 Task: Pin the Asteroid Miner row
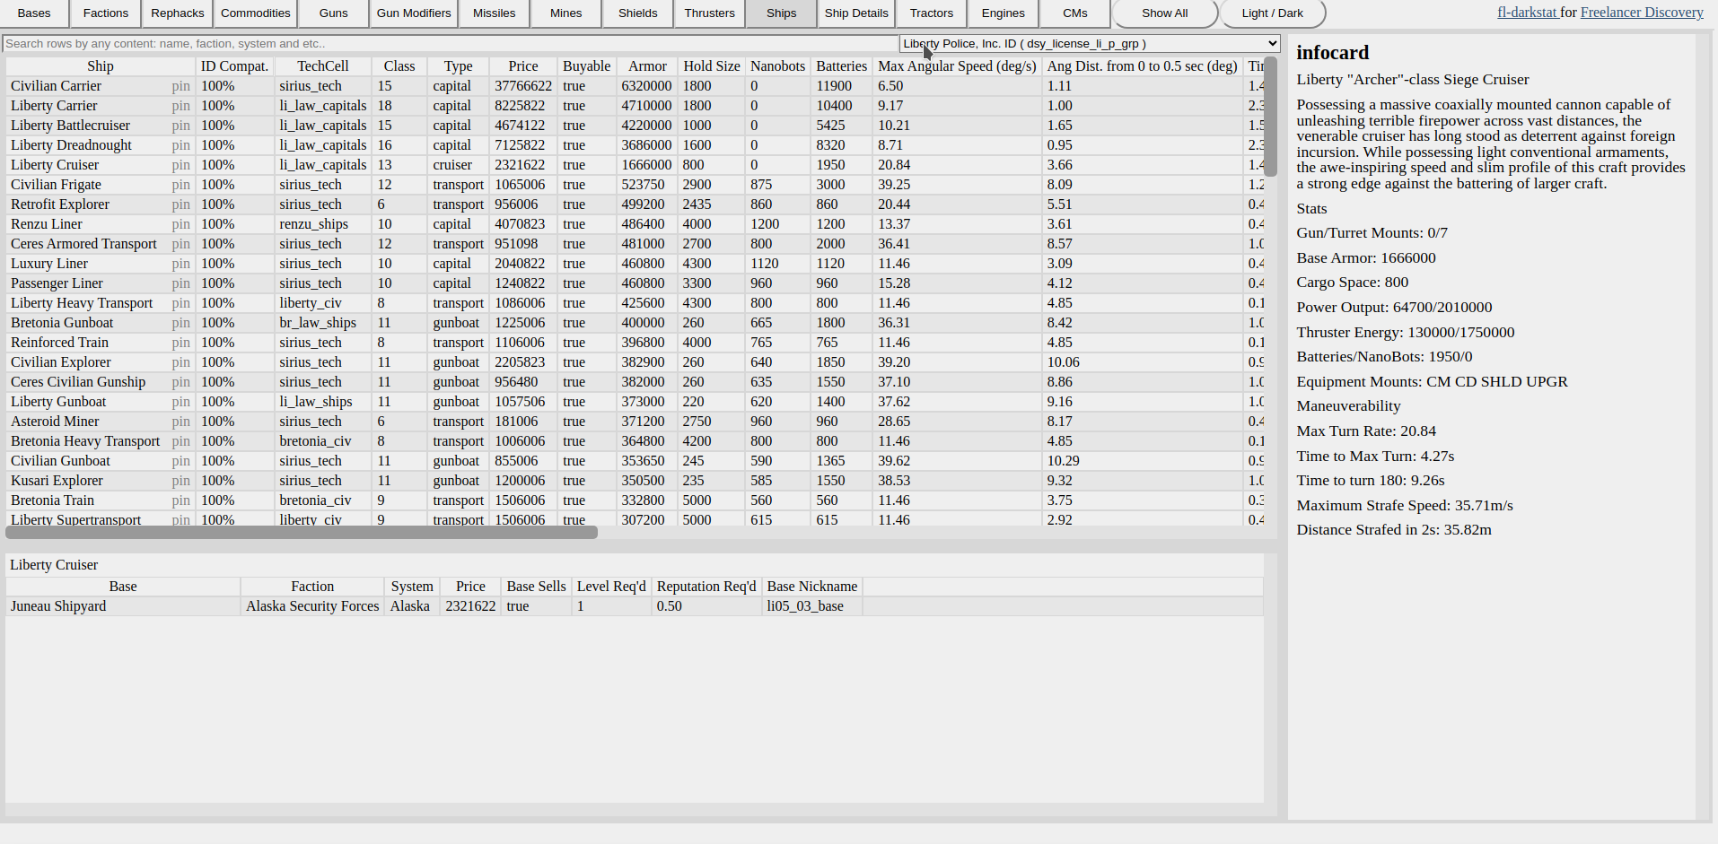180,422
